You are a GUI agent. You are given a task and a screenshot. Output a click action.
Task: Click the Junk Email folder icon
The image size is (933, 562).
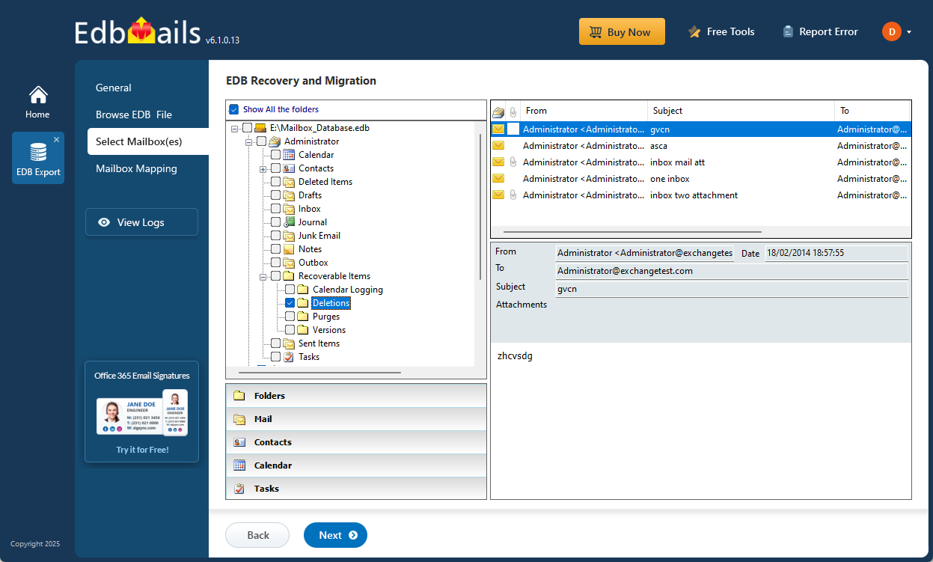(289, 236)
